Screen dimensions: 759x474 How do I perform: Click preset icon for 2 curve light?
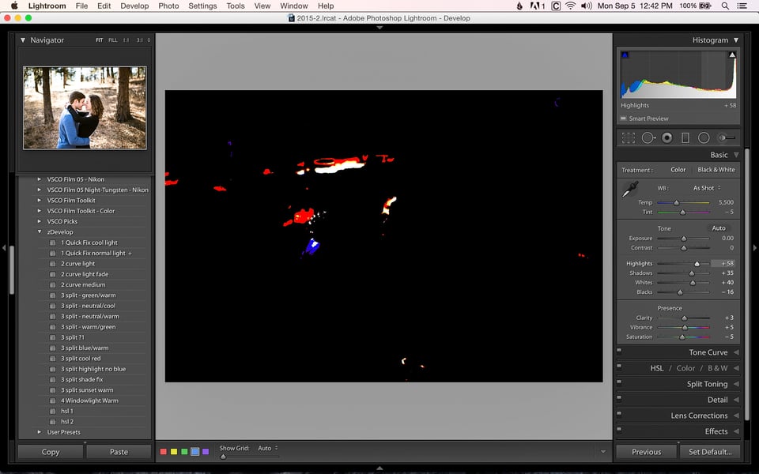point(52,264)
